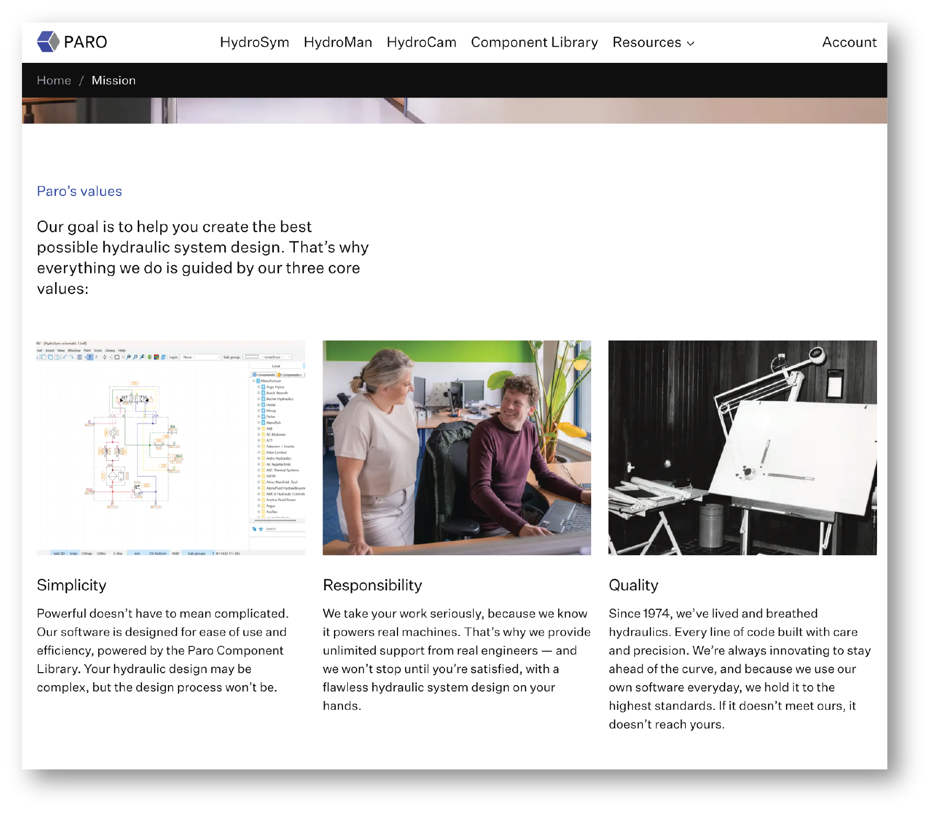Expand the Resources dropdown menu
This screenshot has width=931, height=813.
coord(653,42)
